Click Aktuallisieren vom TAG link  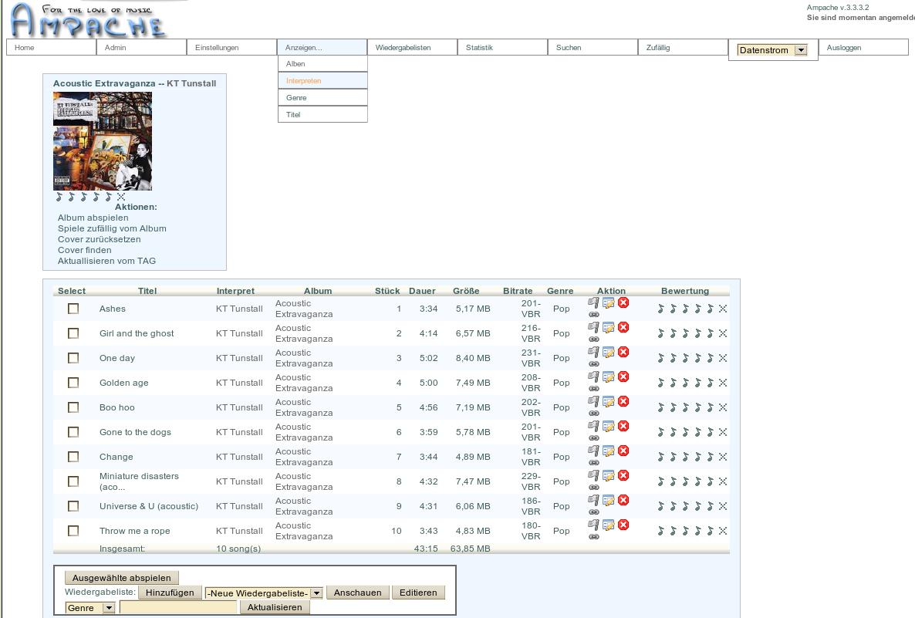106,261
